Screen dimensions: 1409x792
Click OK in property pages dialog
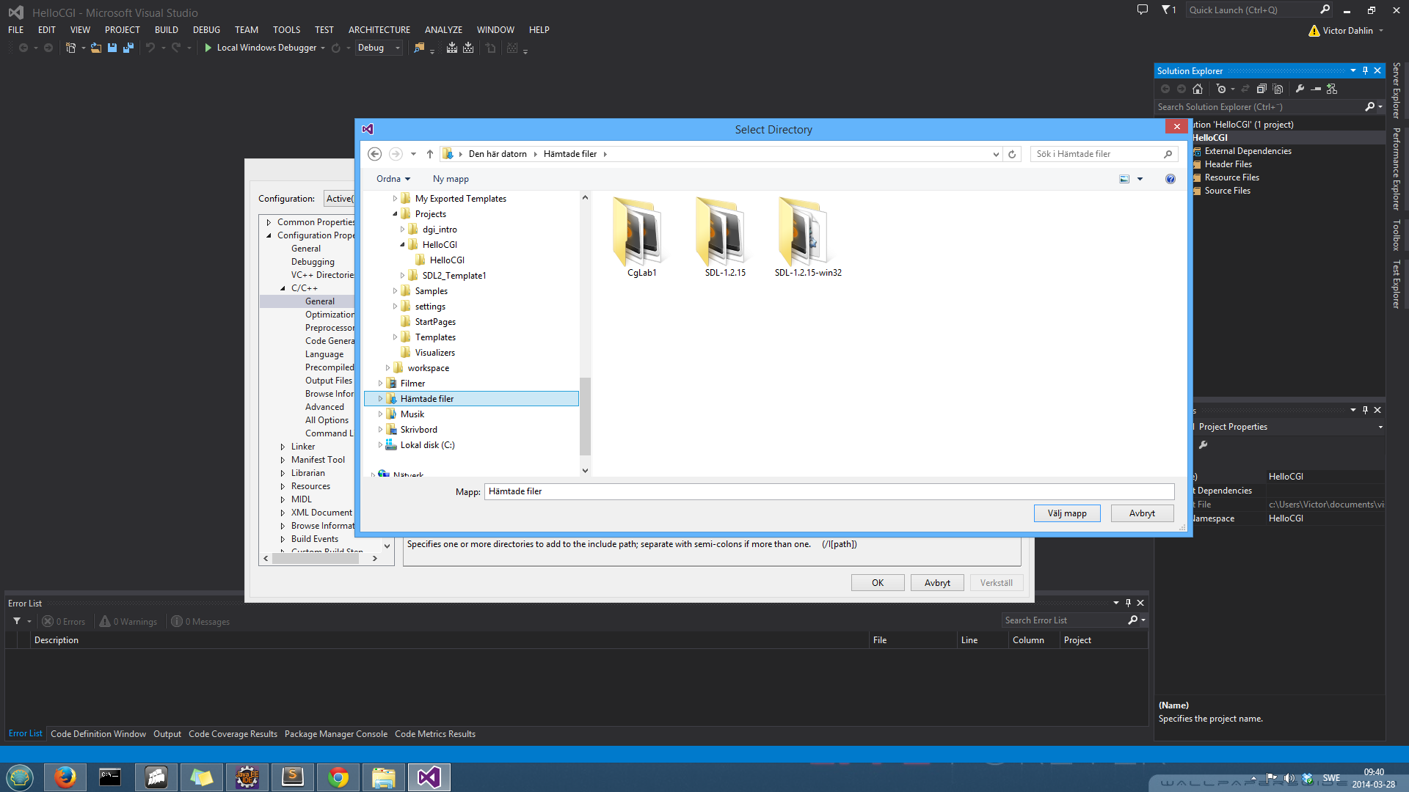878,583
